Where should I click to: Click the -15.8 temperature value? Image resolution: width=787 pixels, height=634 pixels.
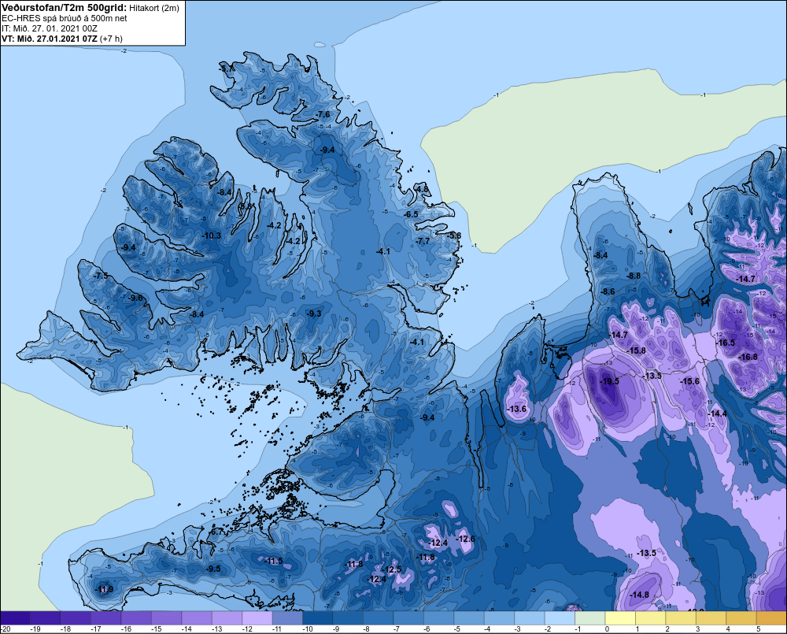(x=637, y=350)
